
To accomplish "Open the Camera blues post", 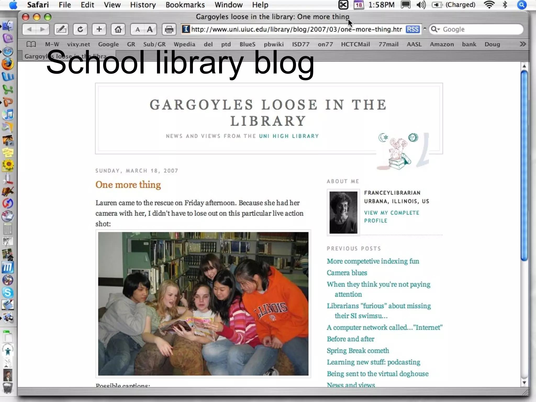I will coord(347,273).
